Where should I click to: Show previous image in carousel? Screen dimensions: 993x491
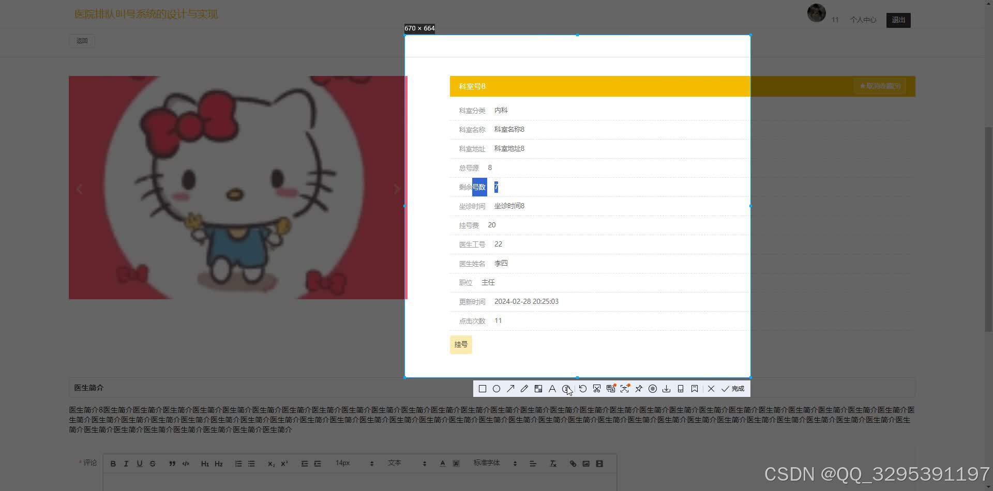click(x=79, y=189)
